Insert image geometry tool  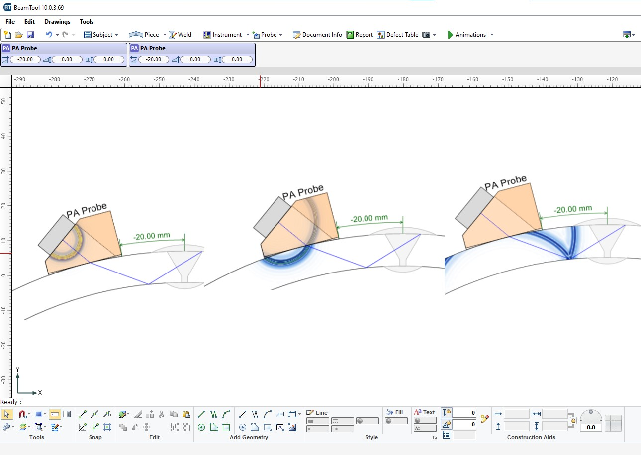tap(292, 427)
